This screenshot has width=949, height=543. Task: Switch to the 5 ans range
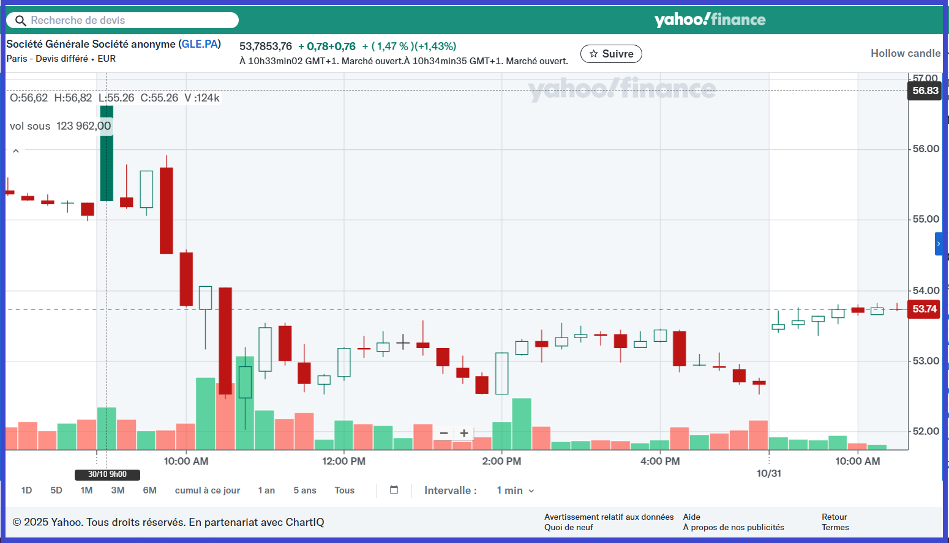click(304, 490)
